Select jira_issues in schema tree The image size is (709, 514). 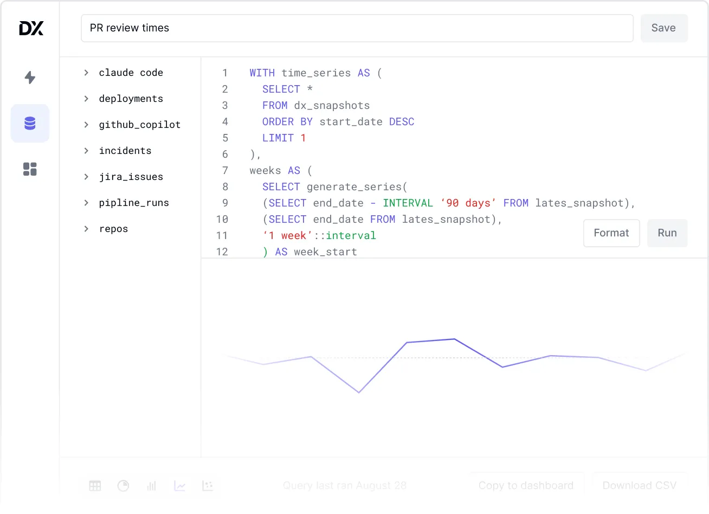131,177
